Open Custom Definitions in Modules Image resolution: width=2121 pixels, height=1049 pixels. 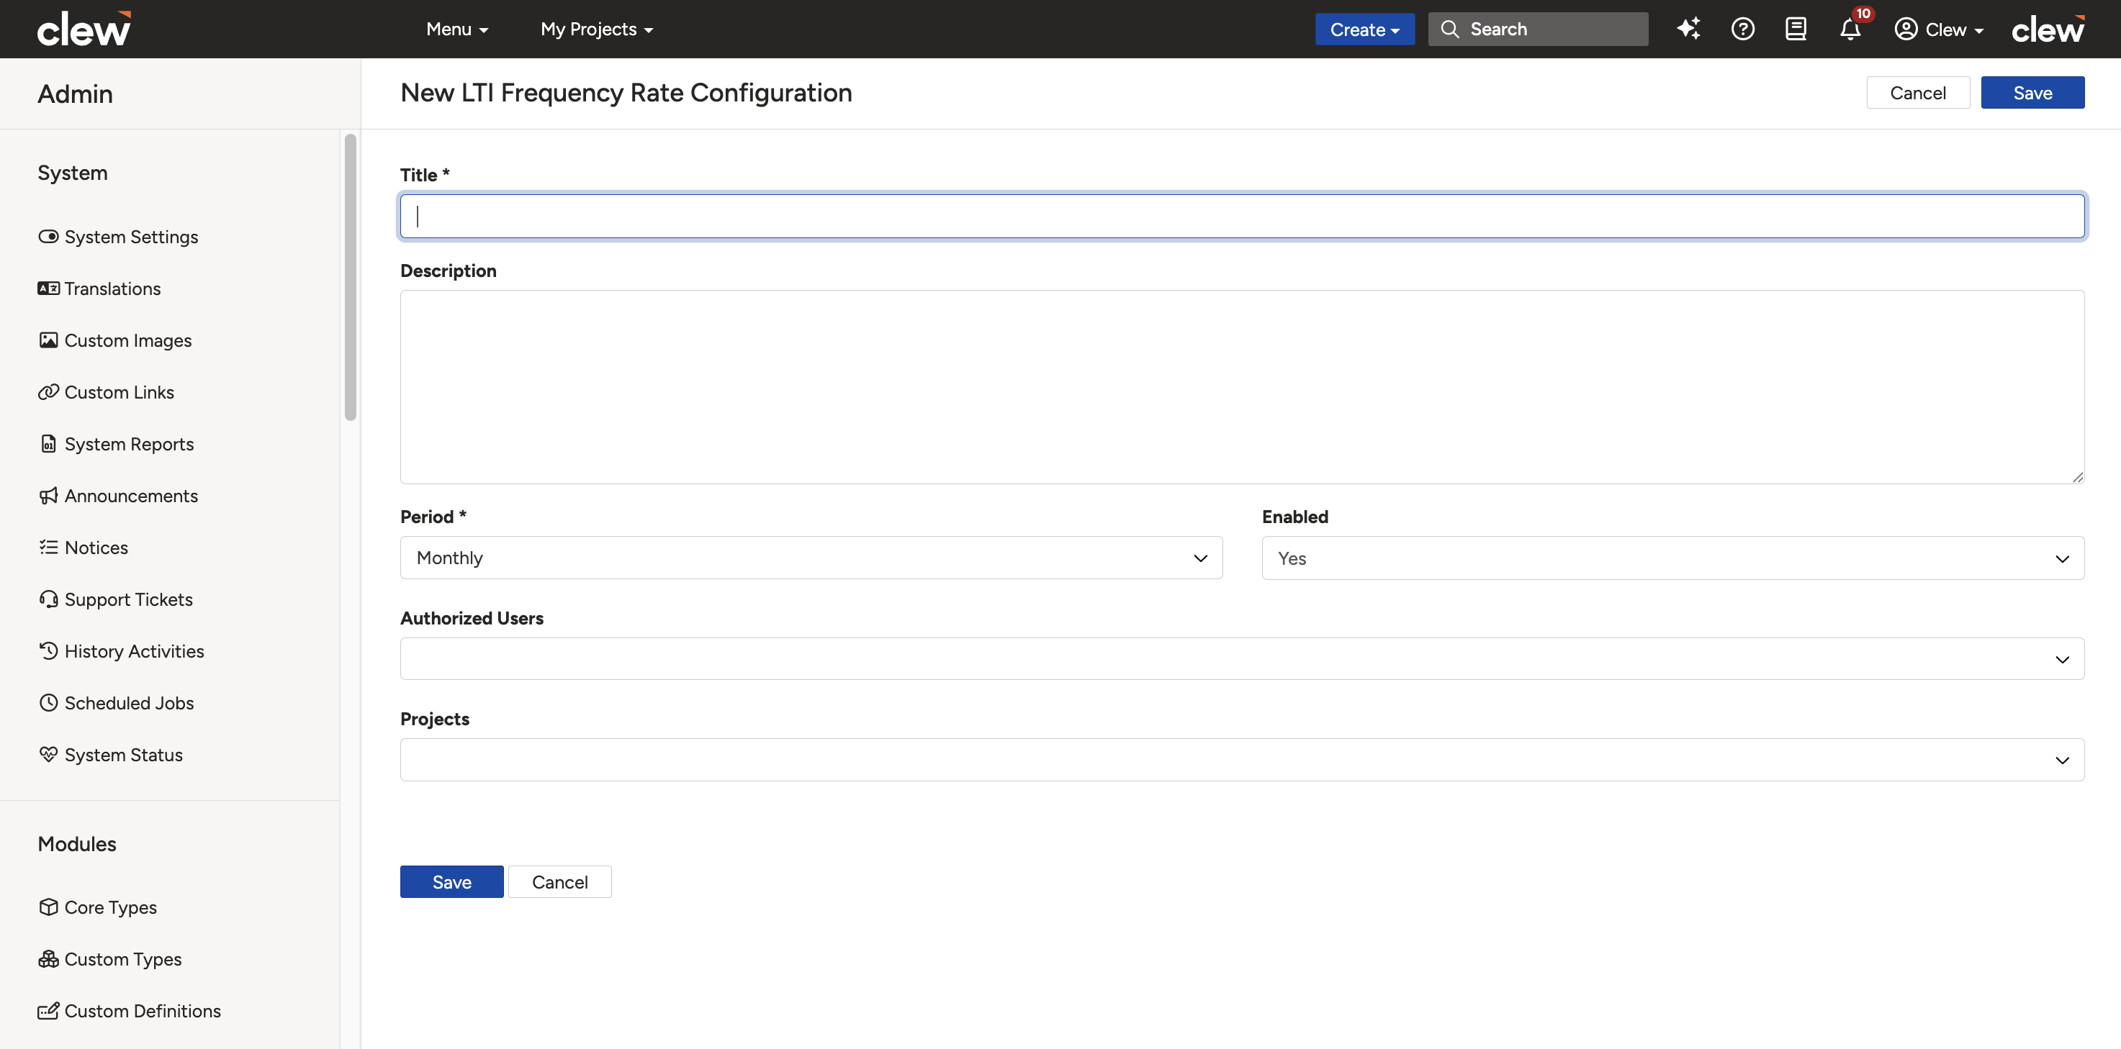143,1011
